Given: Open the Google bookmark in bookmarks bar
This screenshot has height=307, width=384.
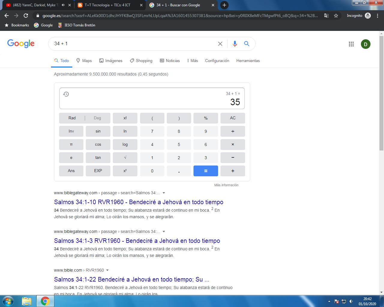Looking at the screenshot, I should 43,25.
